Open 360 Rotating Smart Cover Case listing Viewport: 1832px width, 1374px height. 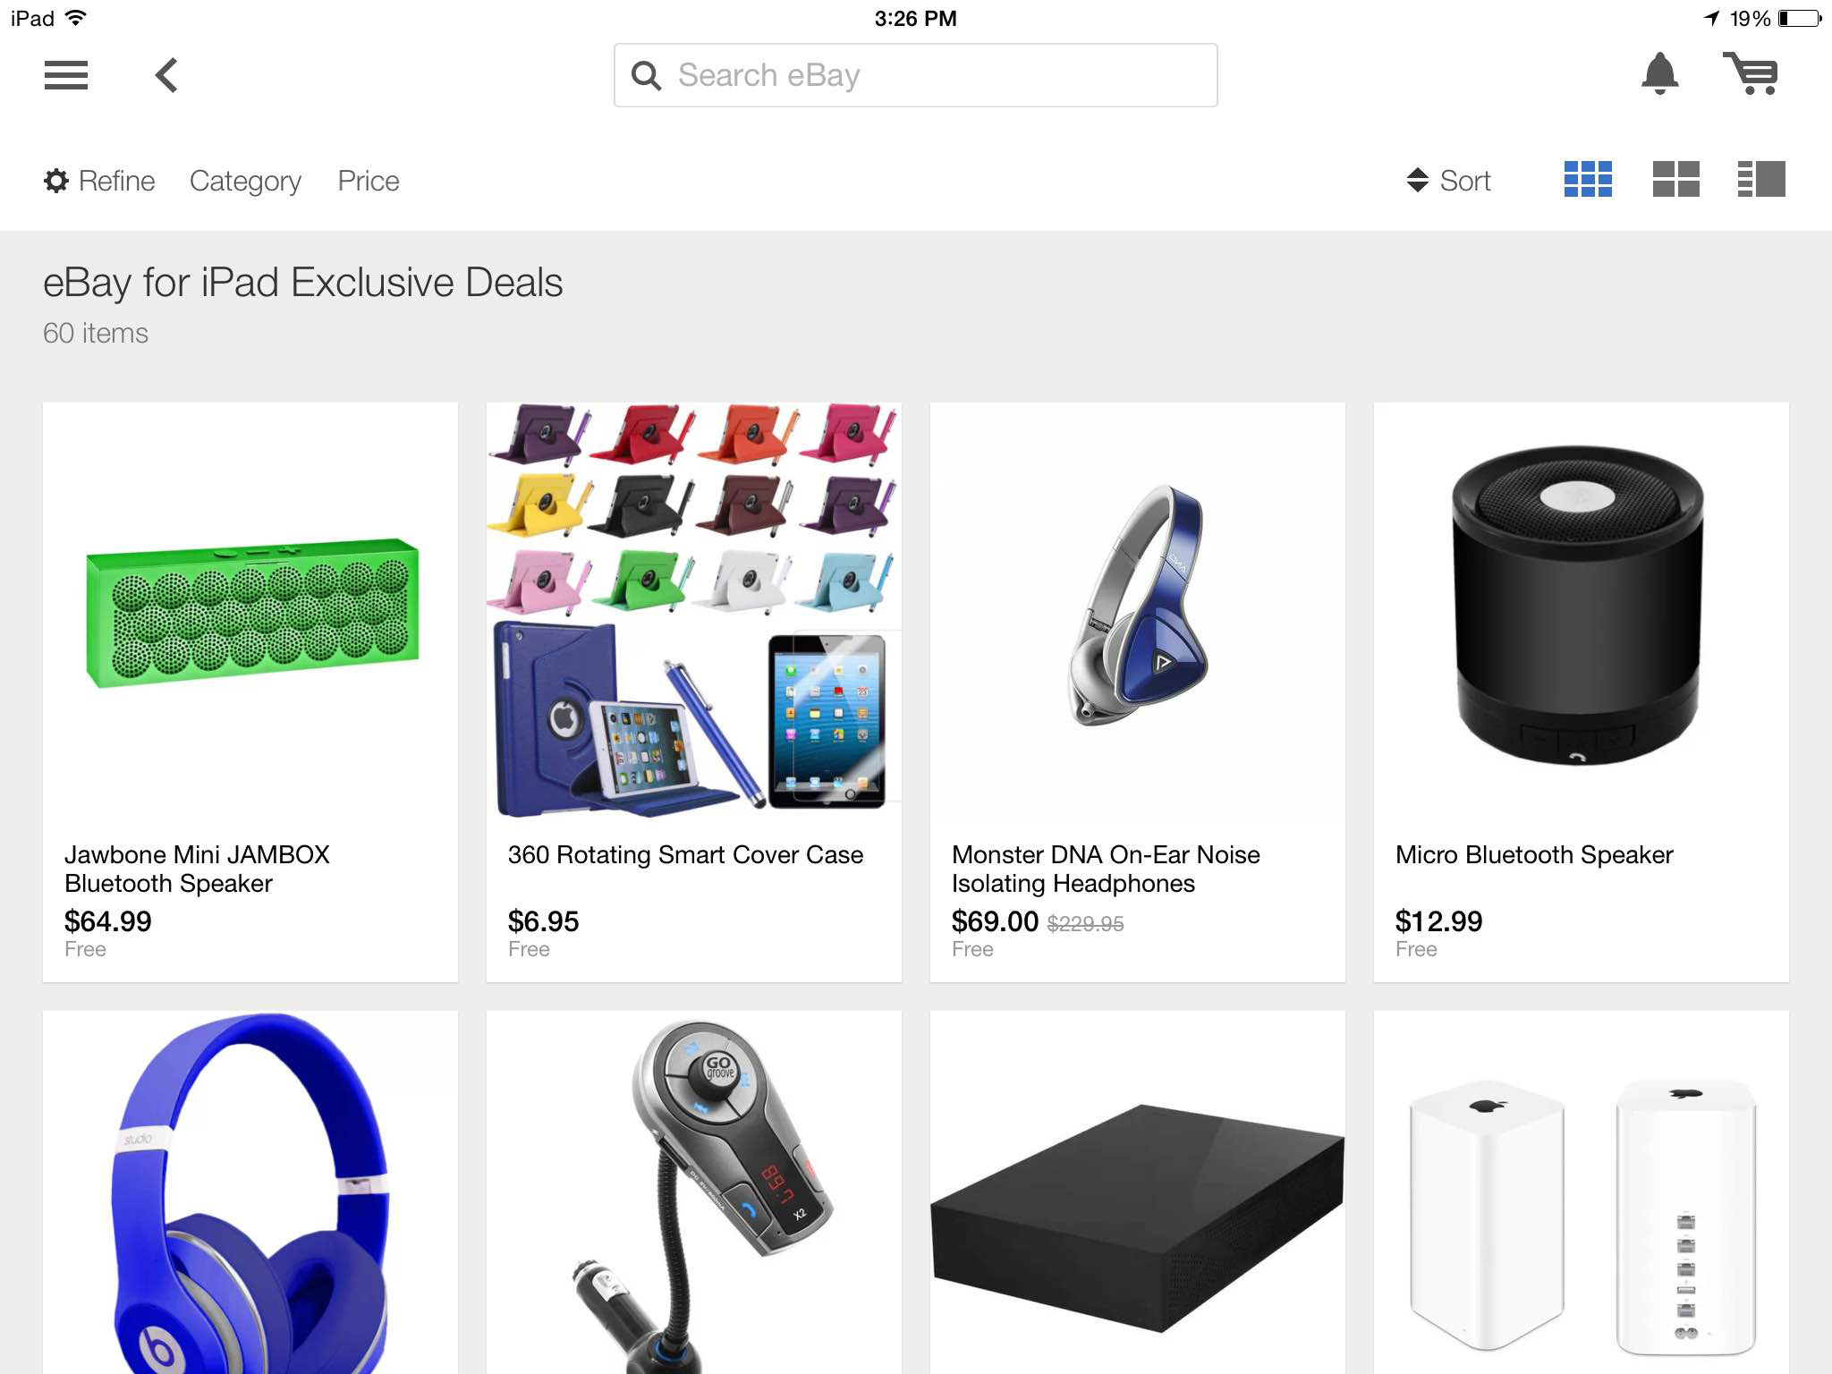coord(694,692)
